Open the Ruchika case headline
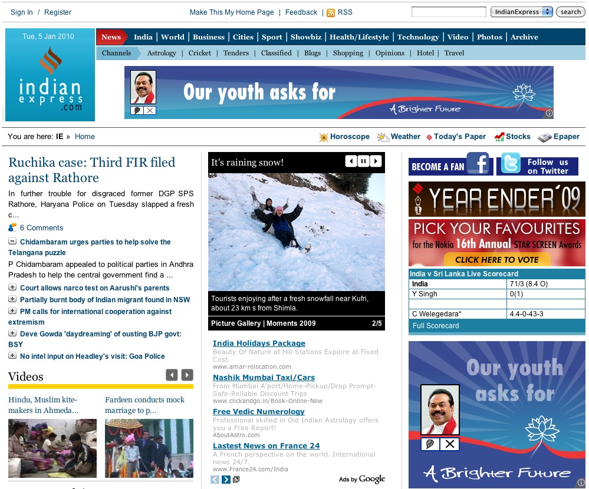Image resolution: width=589 pixels, height=489 pixels. [x=91, y=170]
